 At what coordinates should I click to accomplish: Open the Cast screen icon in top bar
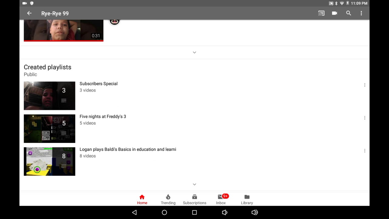pos(321,13)
